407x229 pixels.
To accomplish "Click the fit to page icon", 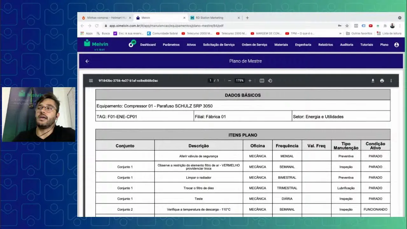I will [x=262, y=80].
